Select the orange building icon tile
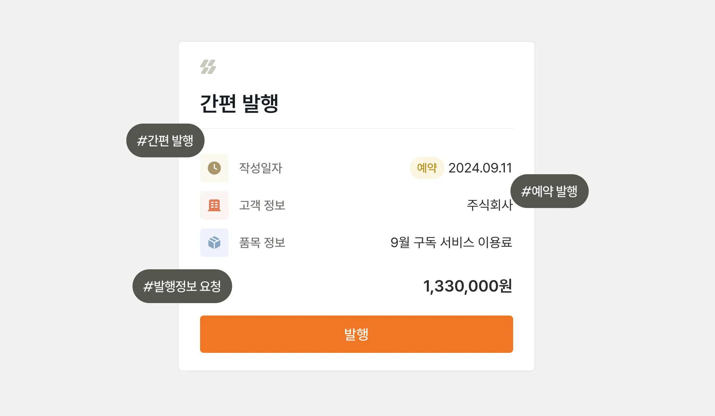Image resolution: width=715 pixels, height=416 pixels. 214,205
